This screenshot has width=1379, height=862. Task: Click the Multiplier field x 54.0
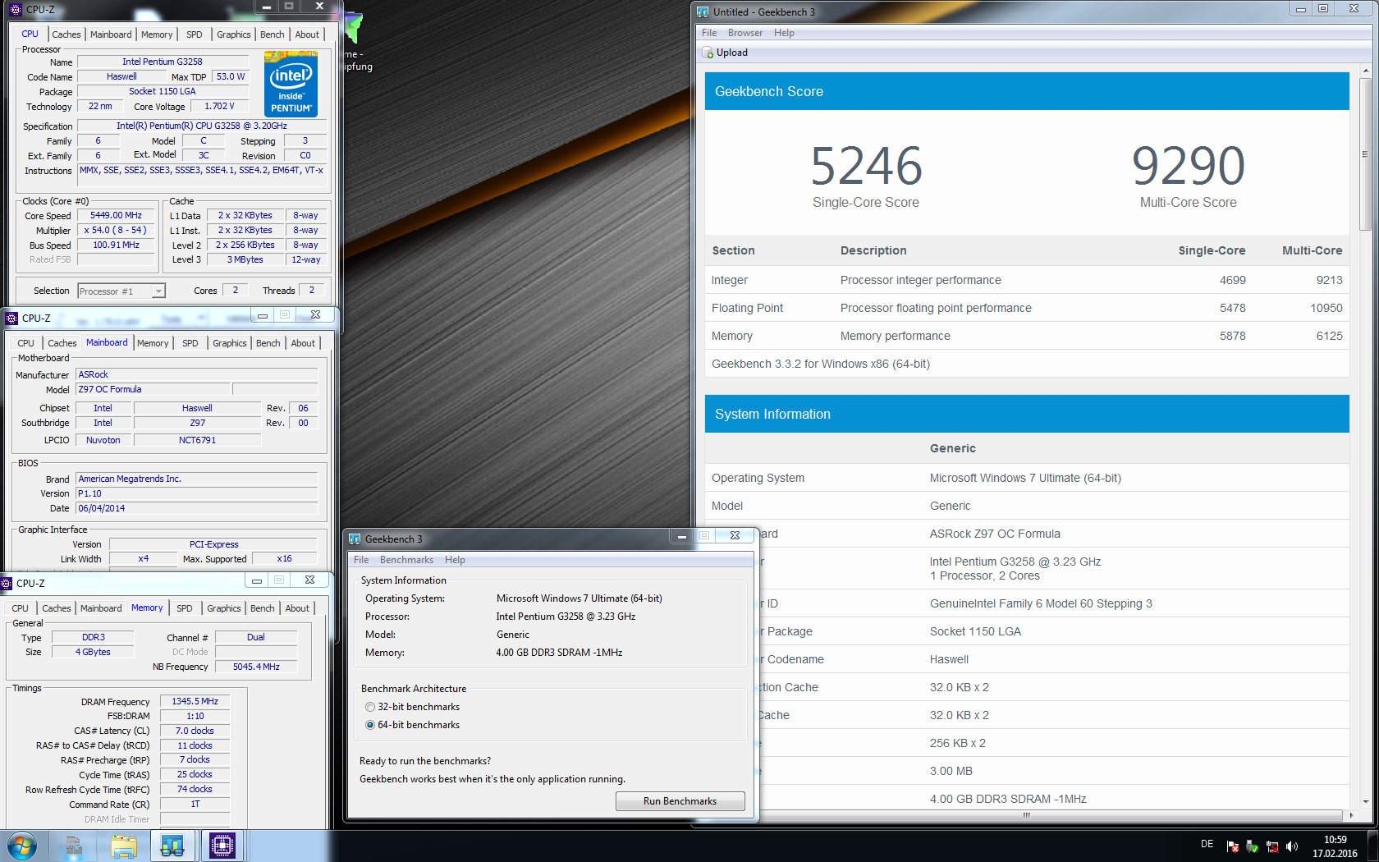click(116, 231)
